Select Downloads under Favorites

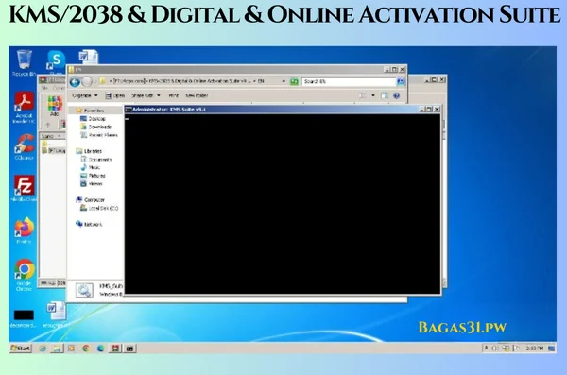pos(95,127)
